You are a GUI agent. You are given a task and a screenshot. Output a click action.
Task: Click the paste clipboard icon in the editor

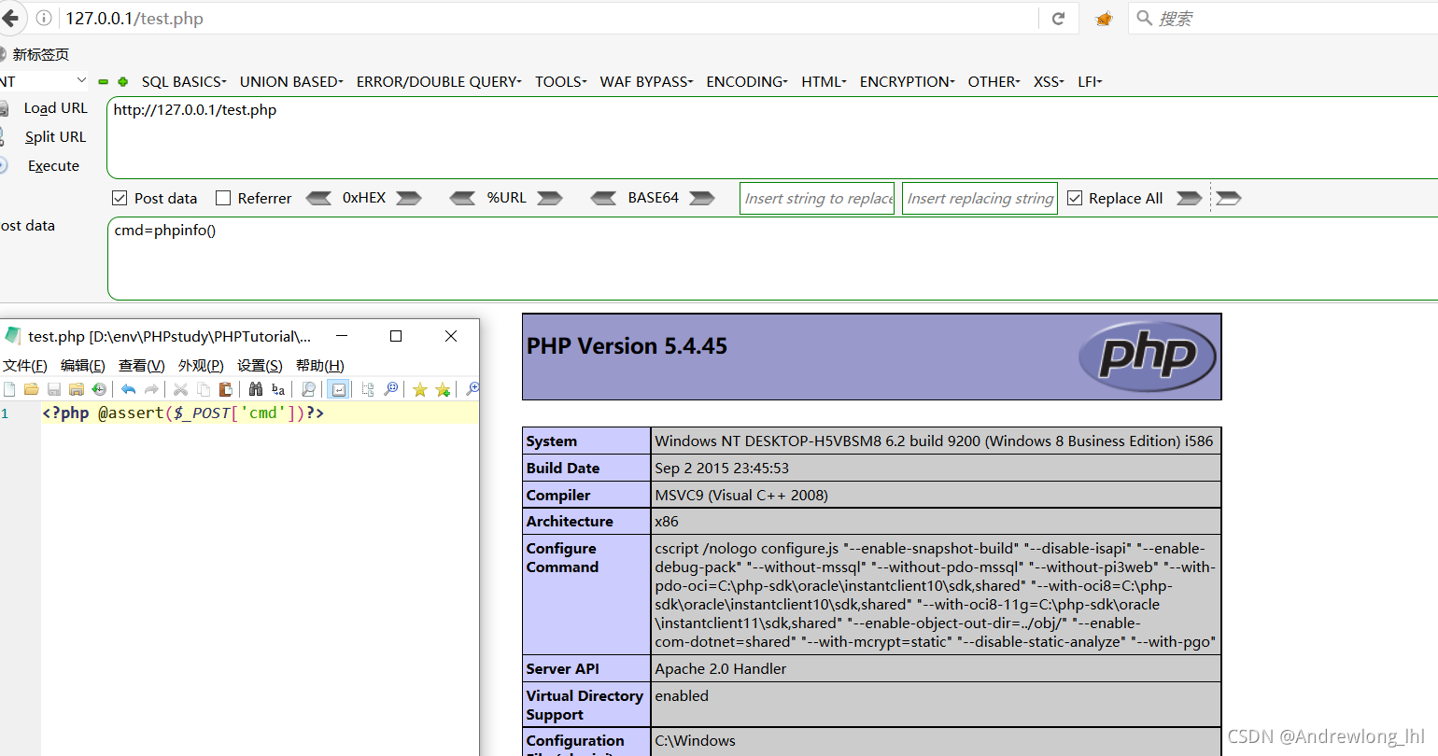225,389
